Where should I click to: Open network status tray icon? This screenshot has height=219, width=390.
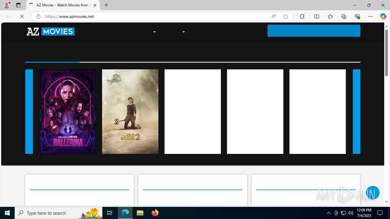343,213
